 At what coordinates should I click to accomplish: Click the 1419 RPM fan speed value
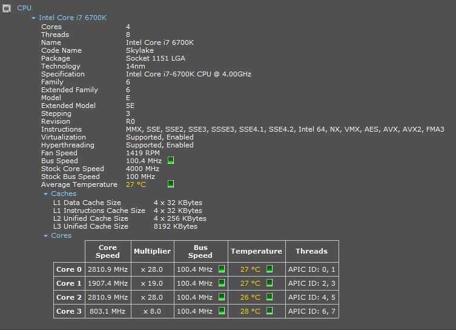point(143,153)
